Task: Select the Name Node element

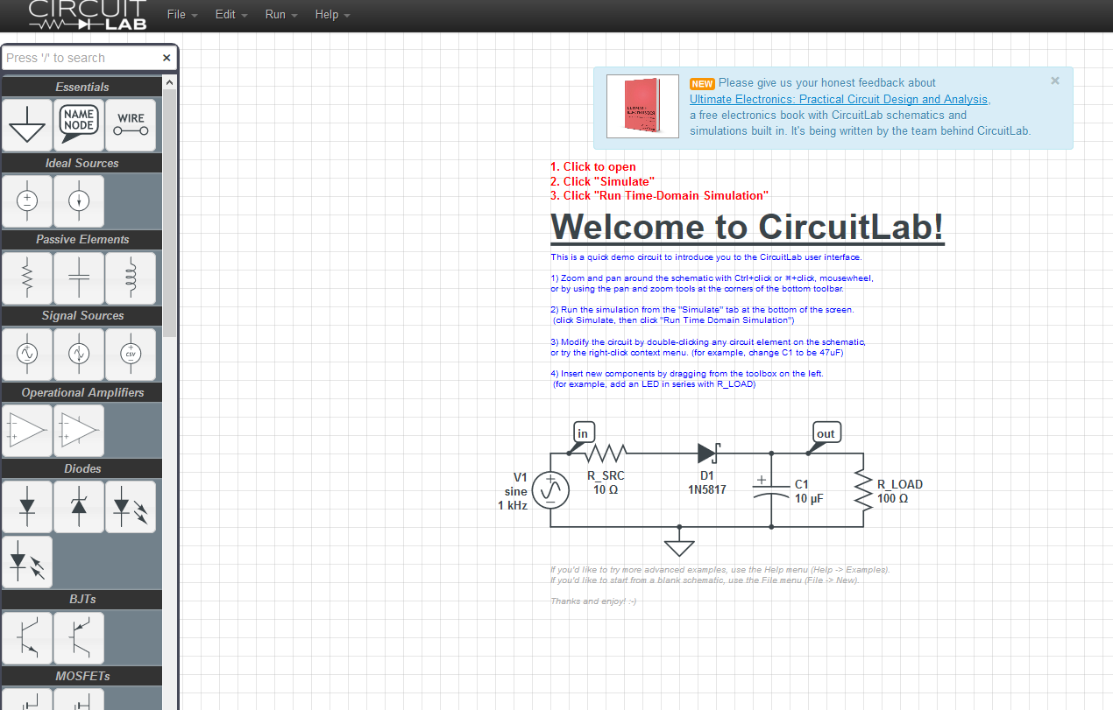Action: (x=79, y=124)
